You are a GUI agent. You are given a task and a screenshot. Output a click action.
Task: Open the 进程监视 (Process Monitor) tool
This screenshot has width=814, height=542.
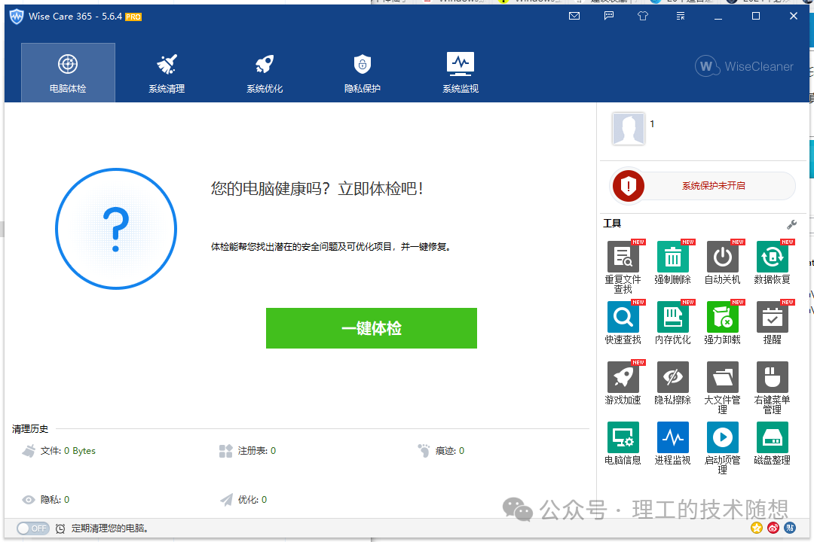point(672,439)
